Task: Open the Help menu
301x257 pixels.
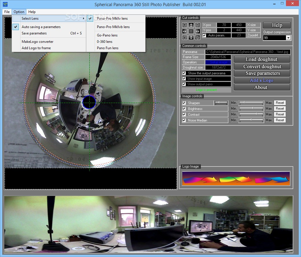Action: coord(32,12)
